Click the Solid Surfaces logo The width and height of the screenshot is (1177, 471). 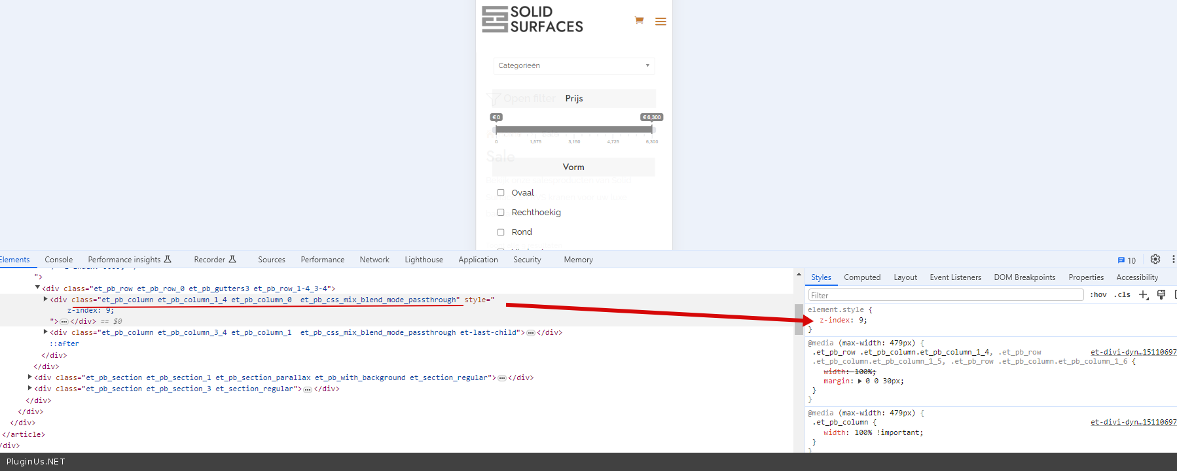click(532, 20)
